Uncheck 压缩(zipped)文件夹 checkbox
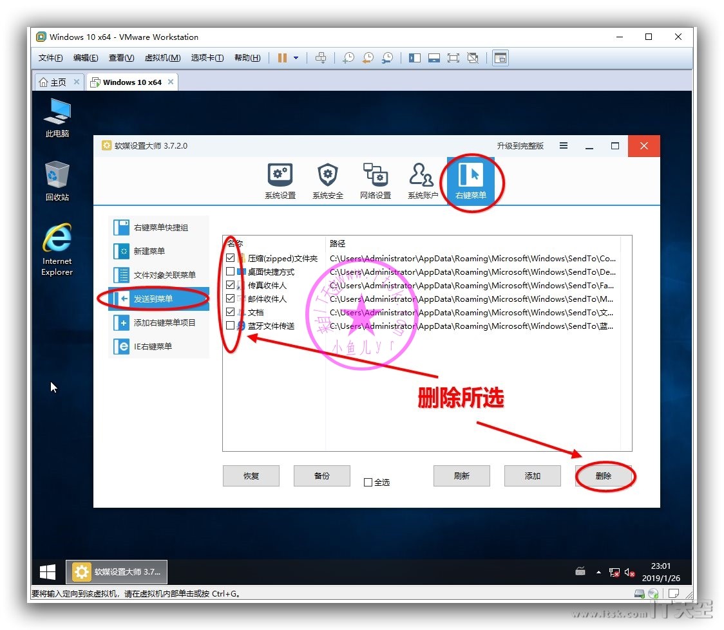This screenshot has height=630, width=724. [231, 258]
